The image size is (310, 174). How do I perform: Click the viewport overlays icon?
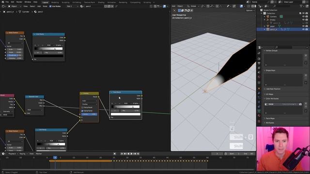[x=242, y=6]
